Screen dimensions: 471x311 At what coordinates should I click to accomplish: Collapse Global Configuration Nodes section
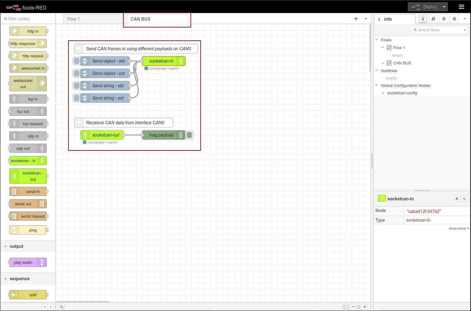pos(377,85)
